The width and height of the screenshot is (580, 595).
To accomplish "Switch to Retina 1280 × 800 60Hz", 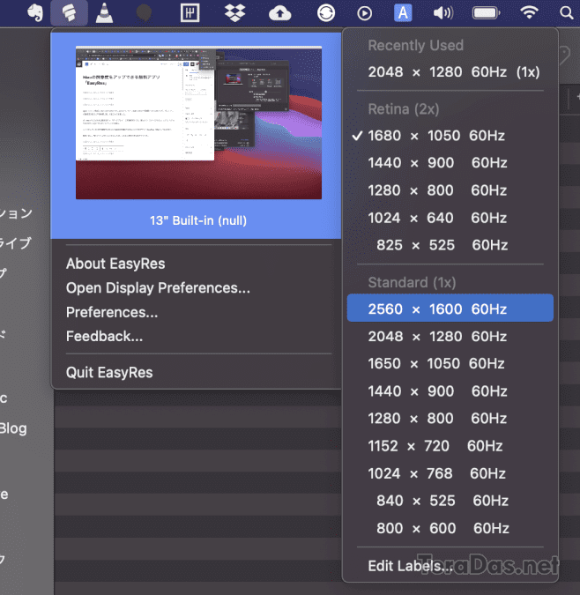I will coord(450,190).
